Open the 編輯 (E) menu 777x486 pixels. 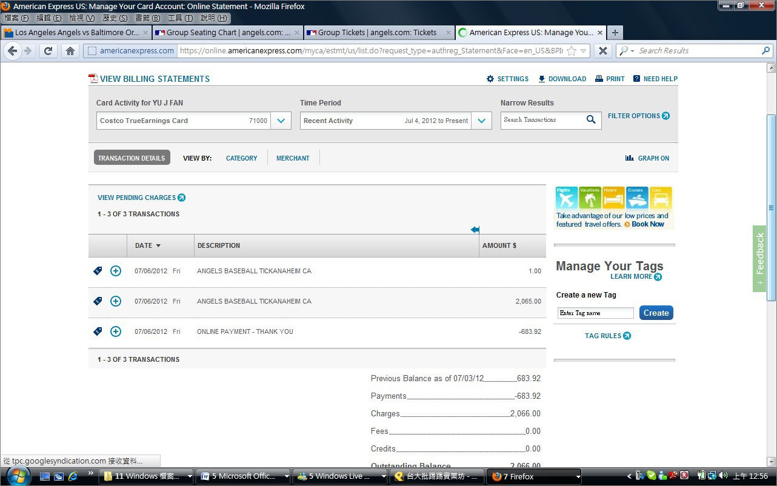coord(49,18)
